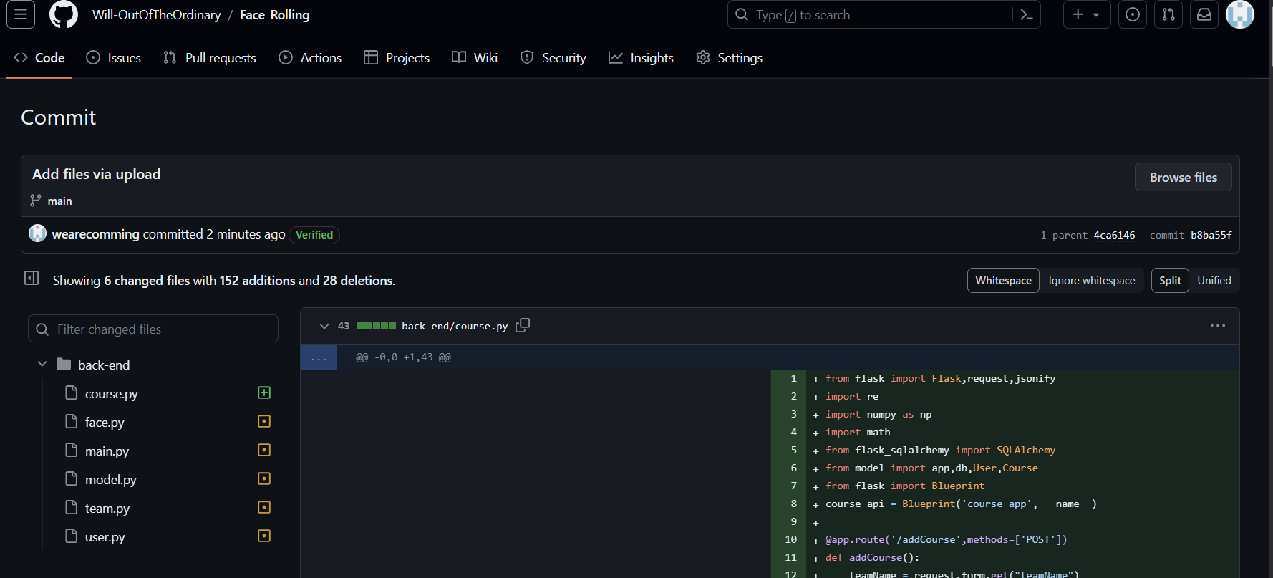The height and width of the screenshot is (578, 1273).
Task: Click the Filter changed files field
Action: click(x=153, y=329)
